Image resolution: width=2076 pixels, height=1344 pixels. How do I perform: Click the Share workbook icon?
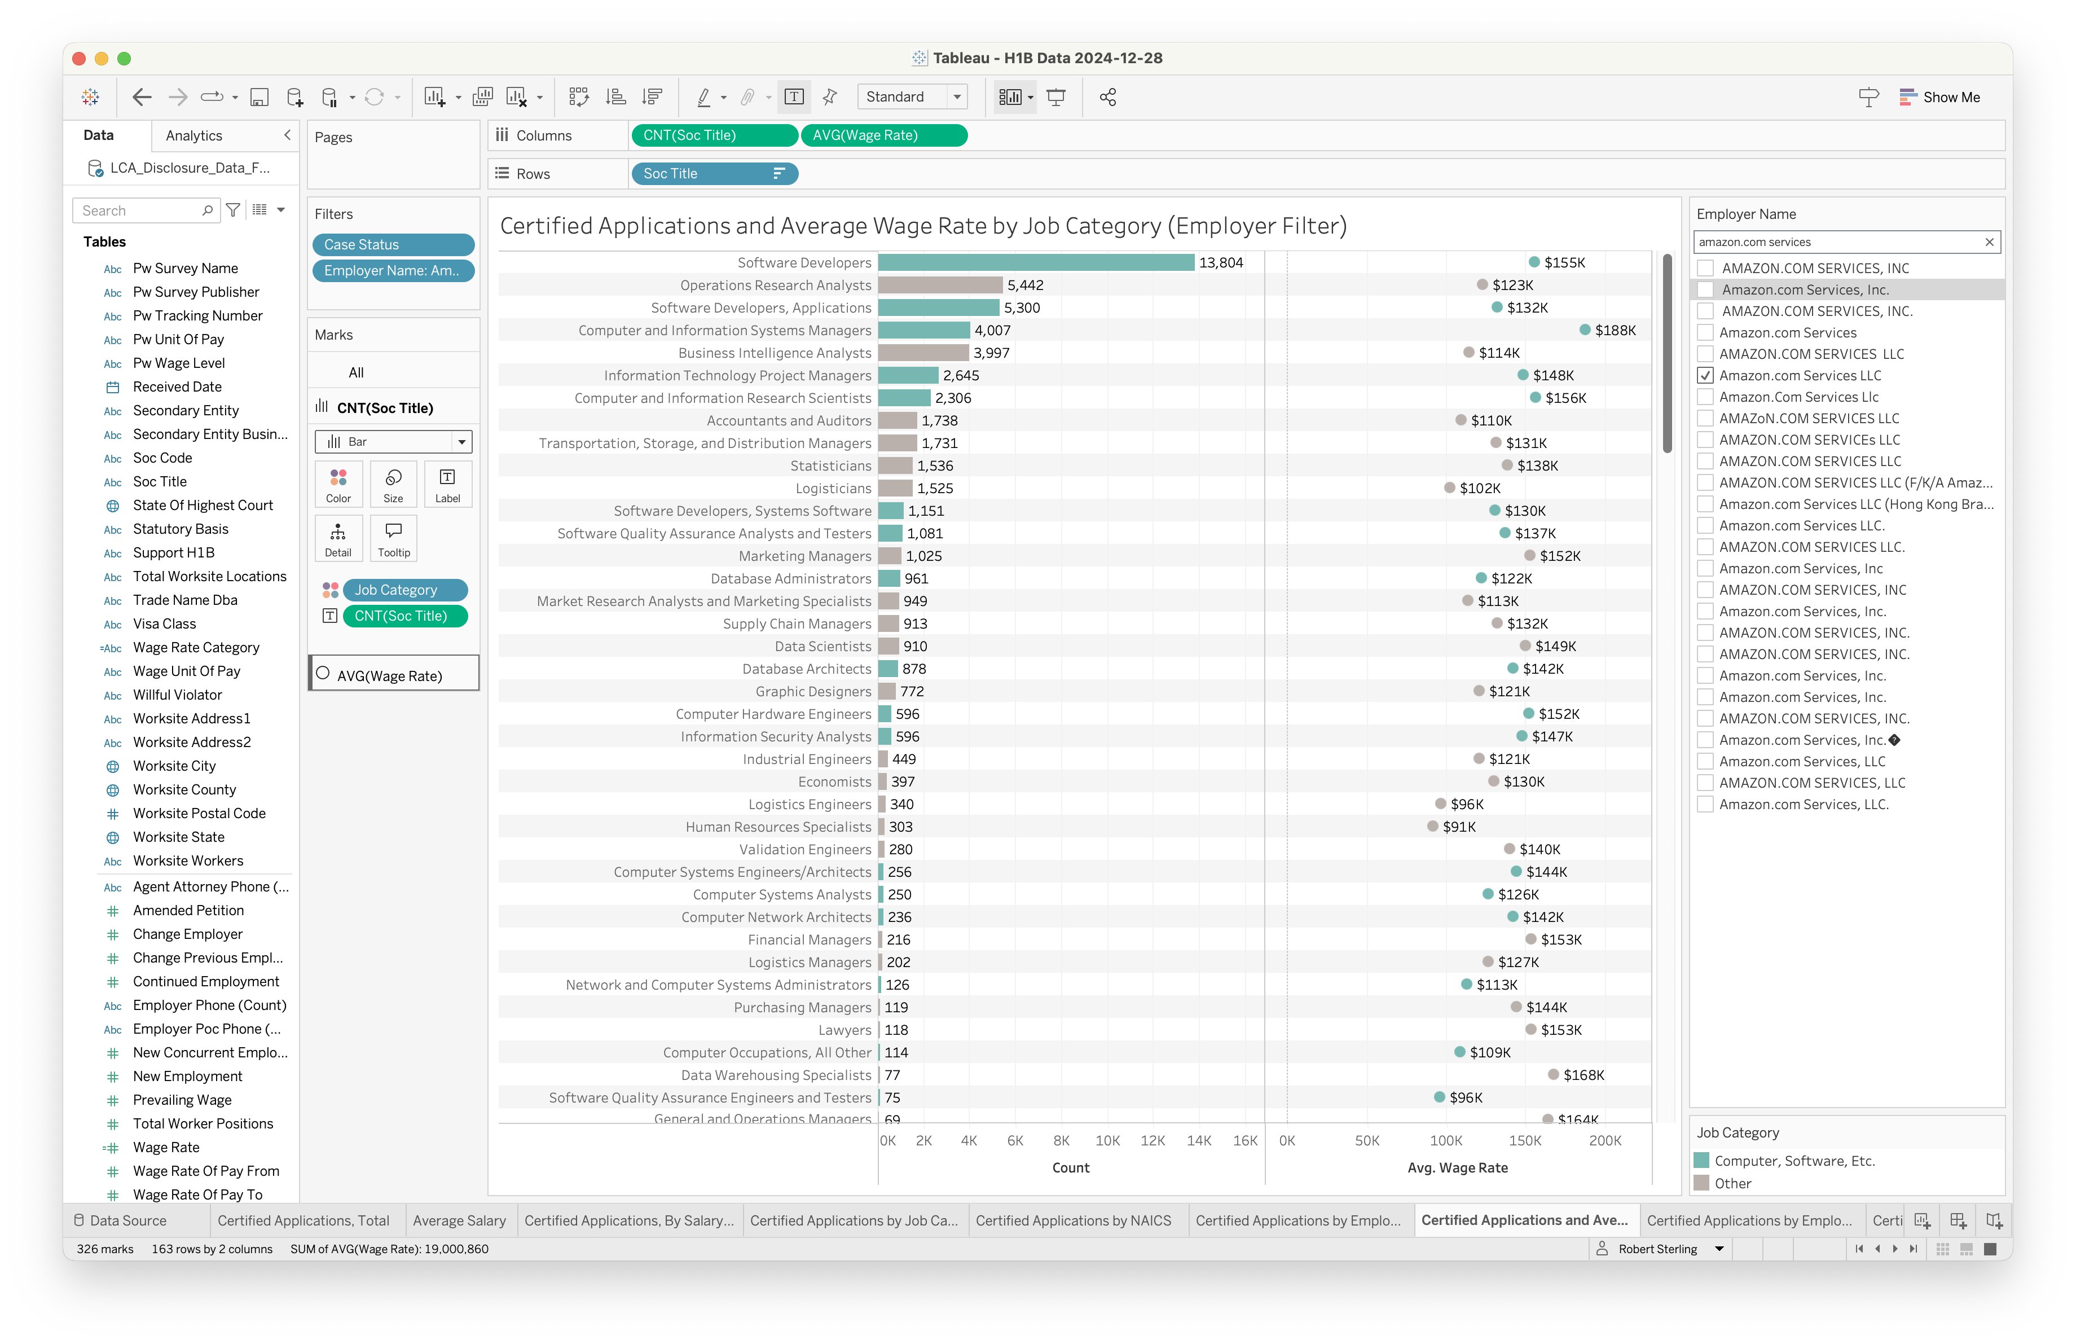(x=1108, y=97)
